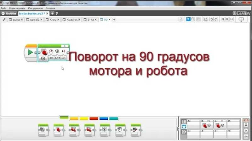Switch to the Kvadrat program tab
Screen dimensions: 252x141
(x=72, y=19)
